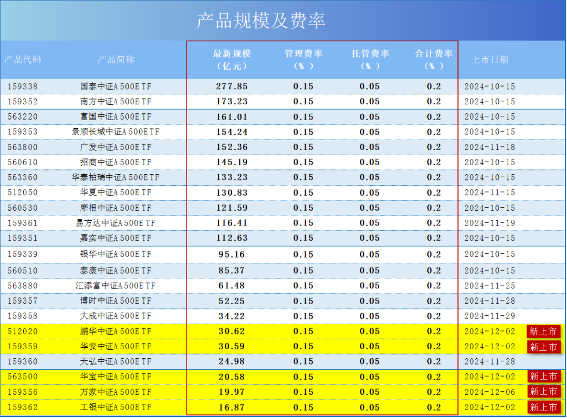Select the name 国泰中证A500ETF
This screenshot has height=418, width=567.
(x=116, y=87)
